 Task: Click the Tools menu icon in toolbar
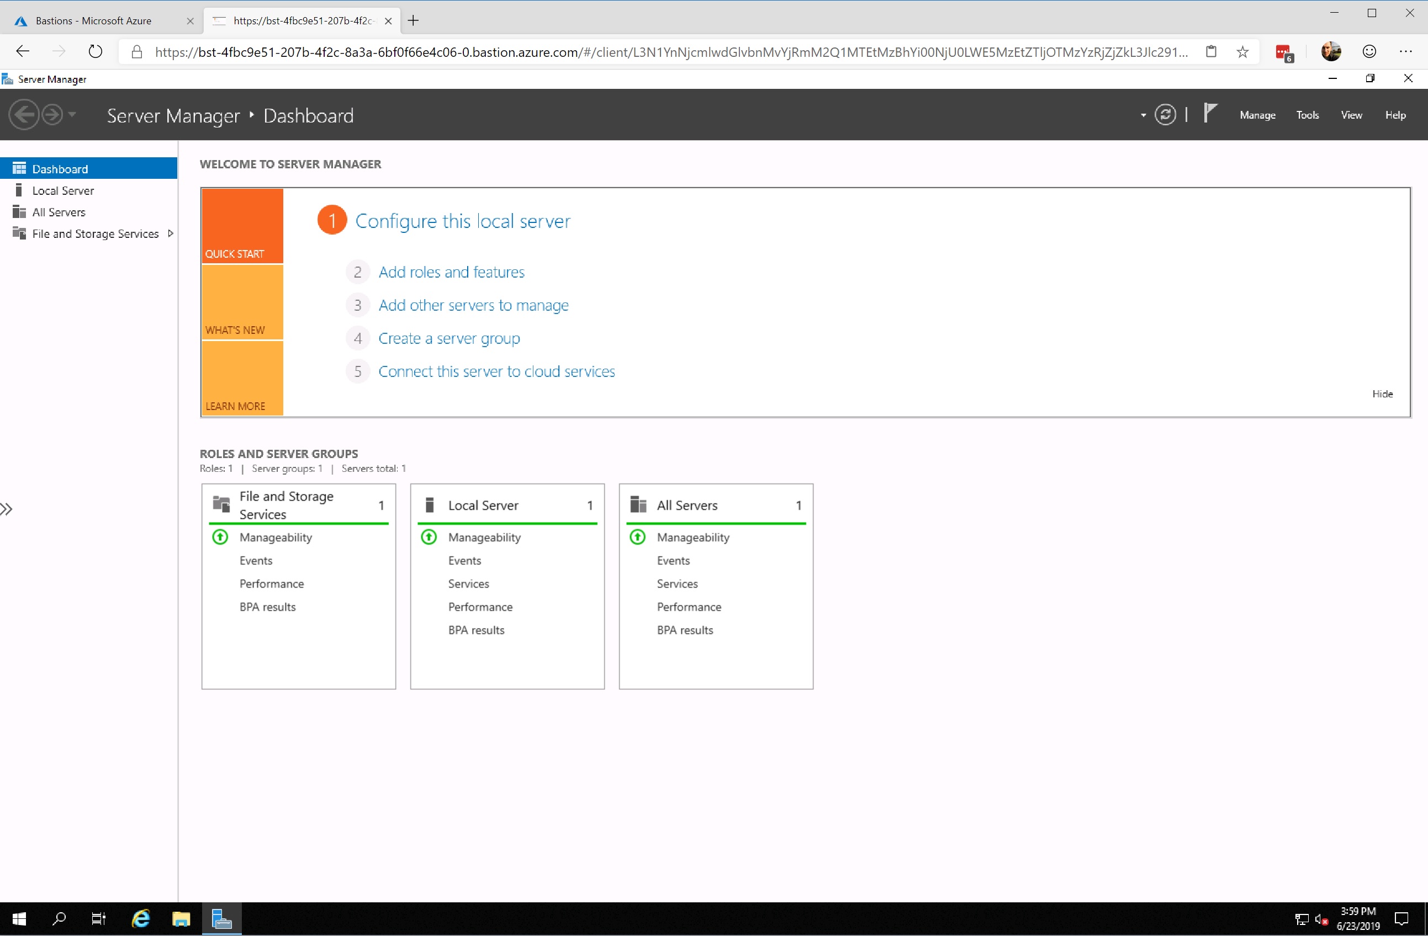(1308, 115)
